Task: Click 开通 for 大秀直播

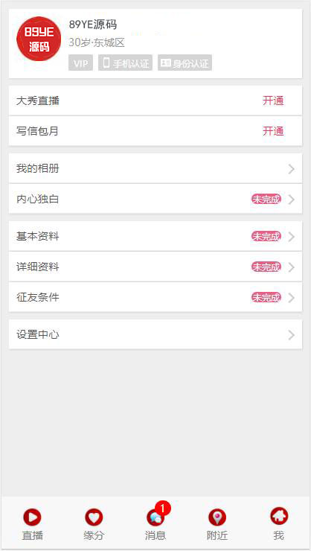Action: [273, 101]
